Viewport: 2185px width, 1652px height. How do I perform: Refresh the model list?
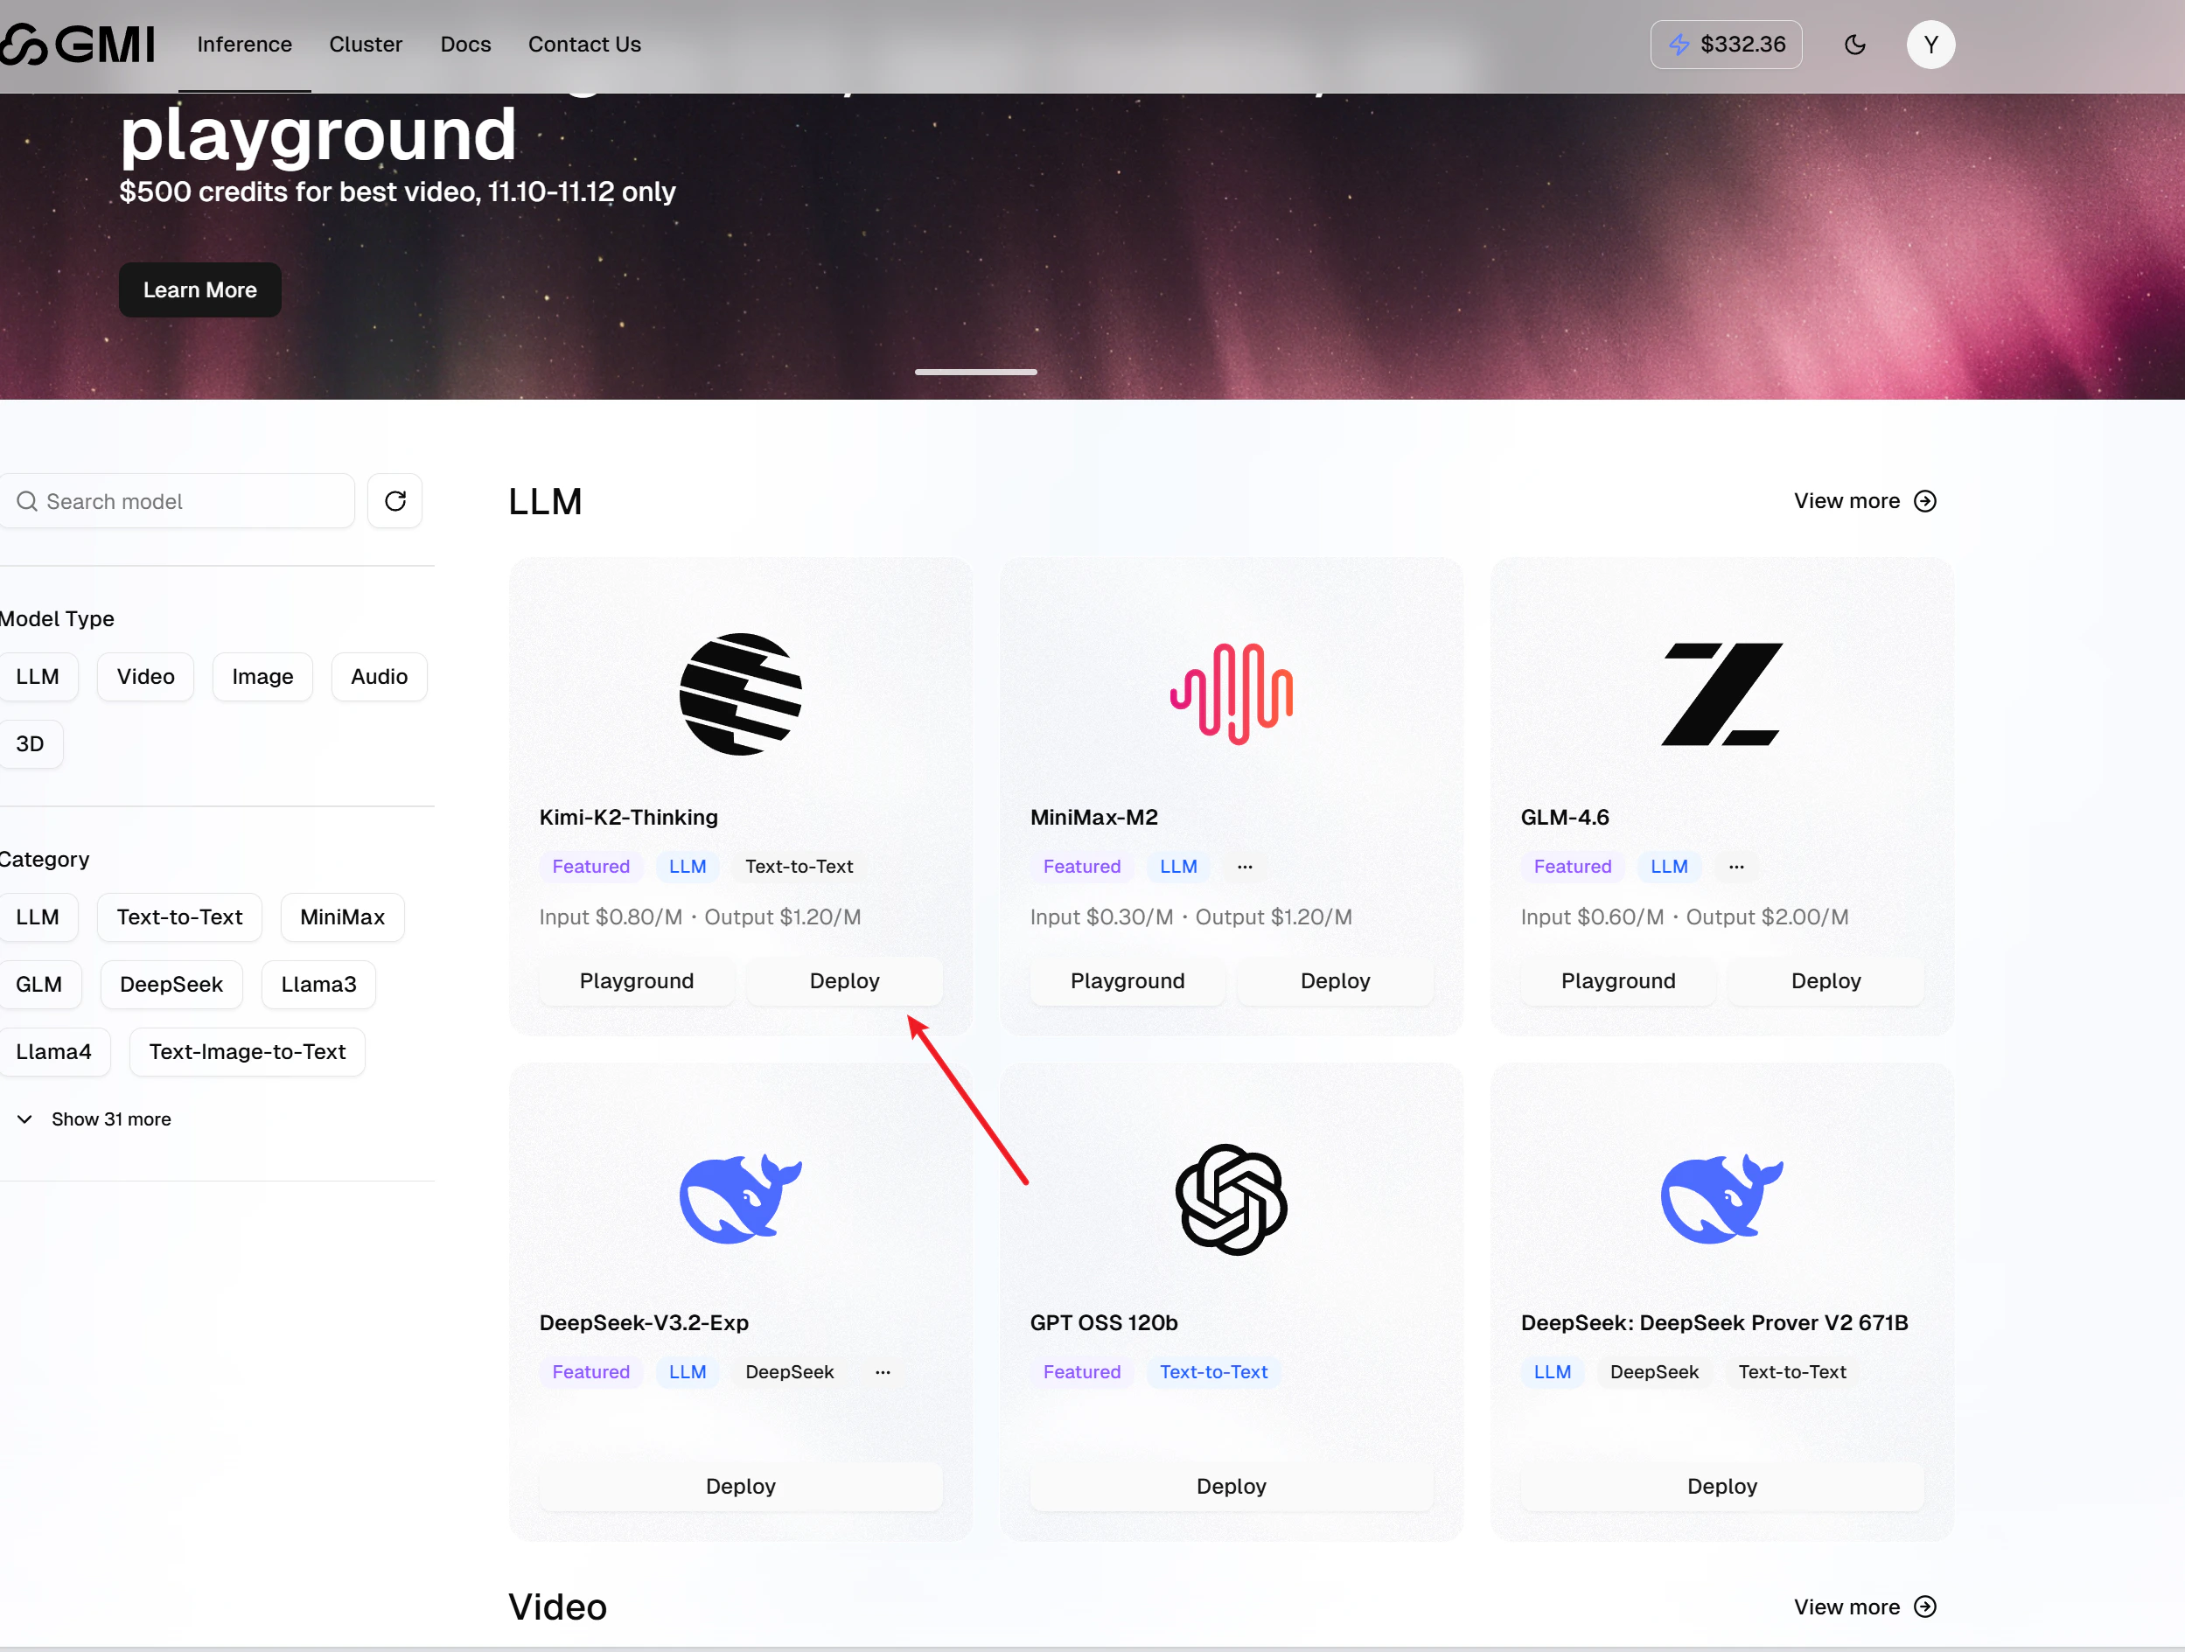(395, 500)
